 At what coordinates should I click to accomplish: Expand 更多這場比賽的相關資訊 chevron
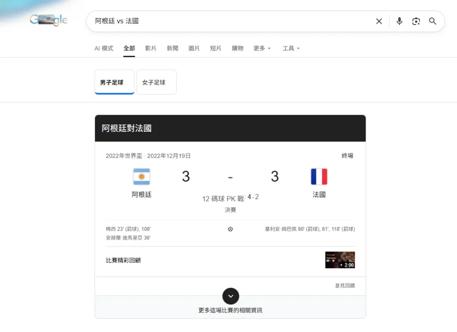pyautogui.click(x=230, y=296)
